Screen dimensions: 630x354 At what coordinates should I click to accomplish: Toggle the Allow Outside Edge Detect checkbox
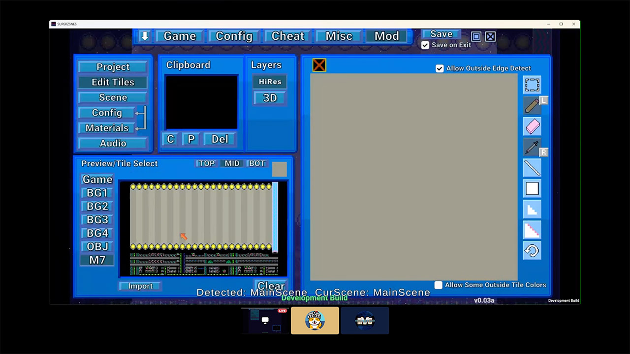440,68
